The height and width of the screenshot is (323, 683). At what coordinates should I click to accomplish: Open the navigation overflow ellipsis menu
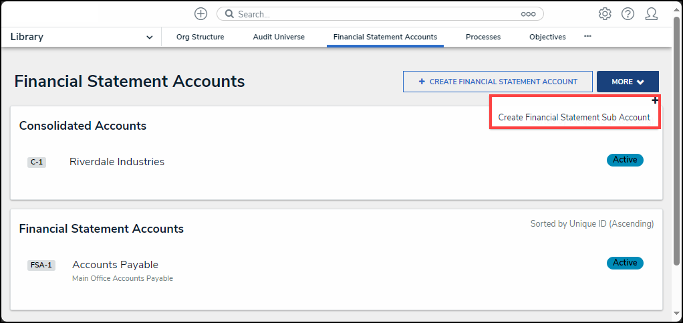[587, 36]
